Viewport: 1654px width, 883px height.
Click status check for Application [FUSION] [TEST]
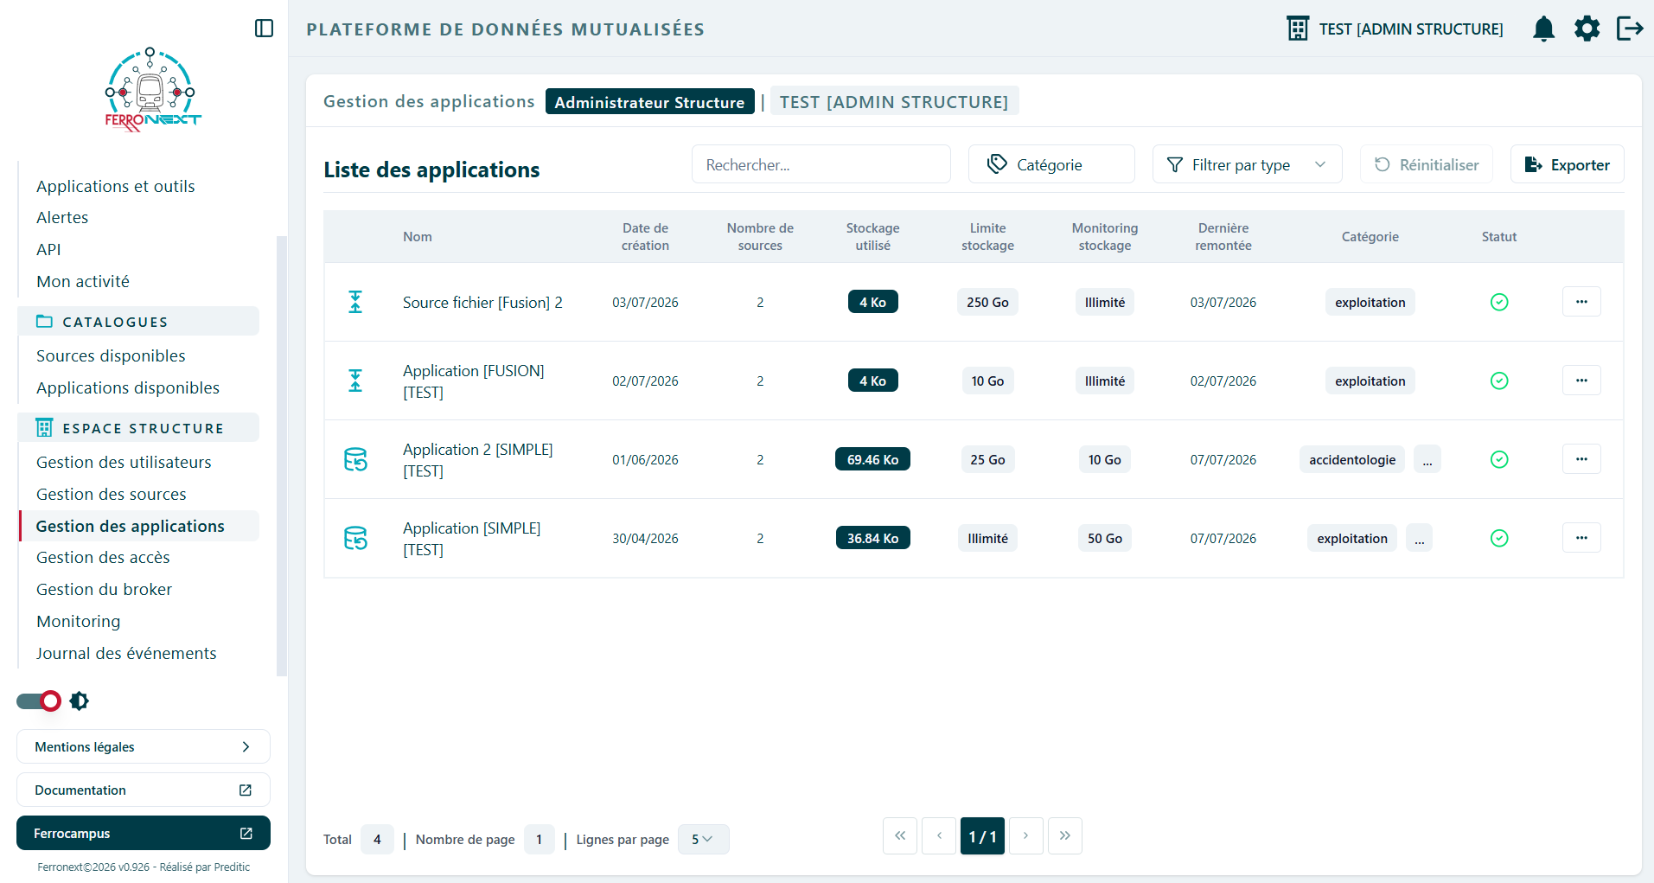(1499, 381)
